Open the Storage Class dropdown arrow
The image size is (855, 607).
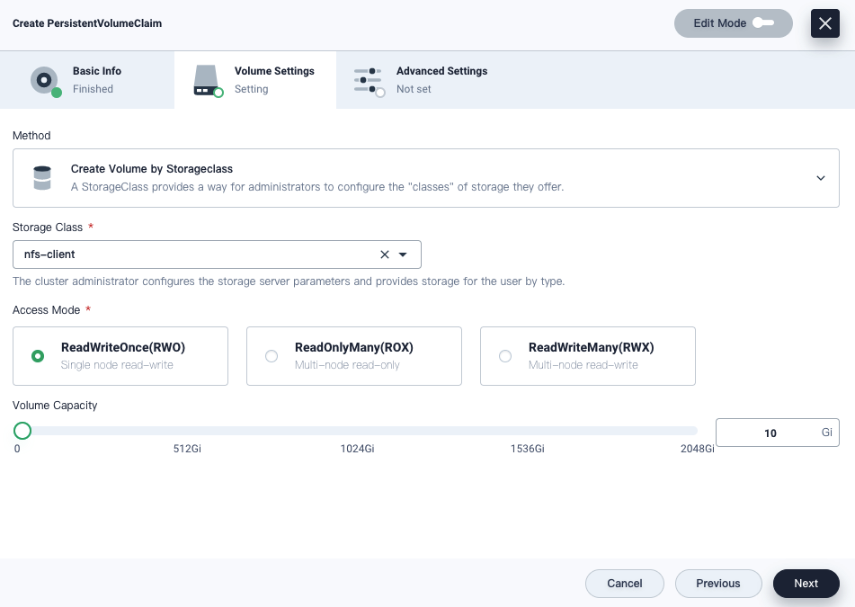[403, 254]
